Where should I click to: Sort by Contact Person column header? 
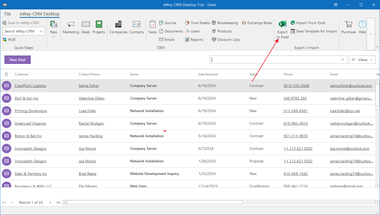[89, 74]
